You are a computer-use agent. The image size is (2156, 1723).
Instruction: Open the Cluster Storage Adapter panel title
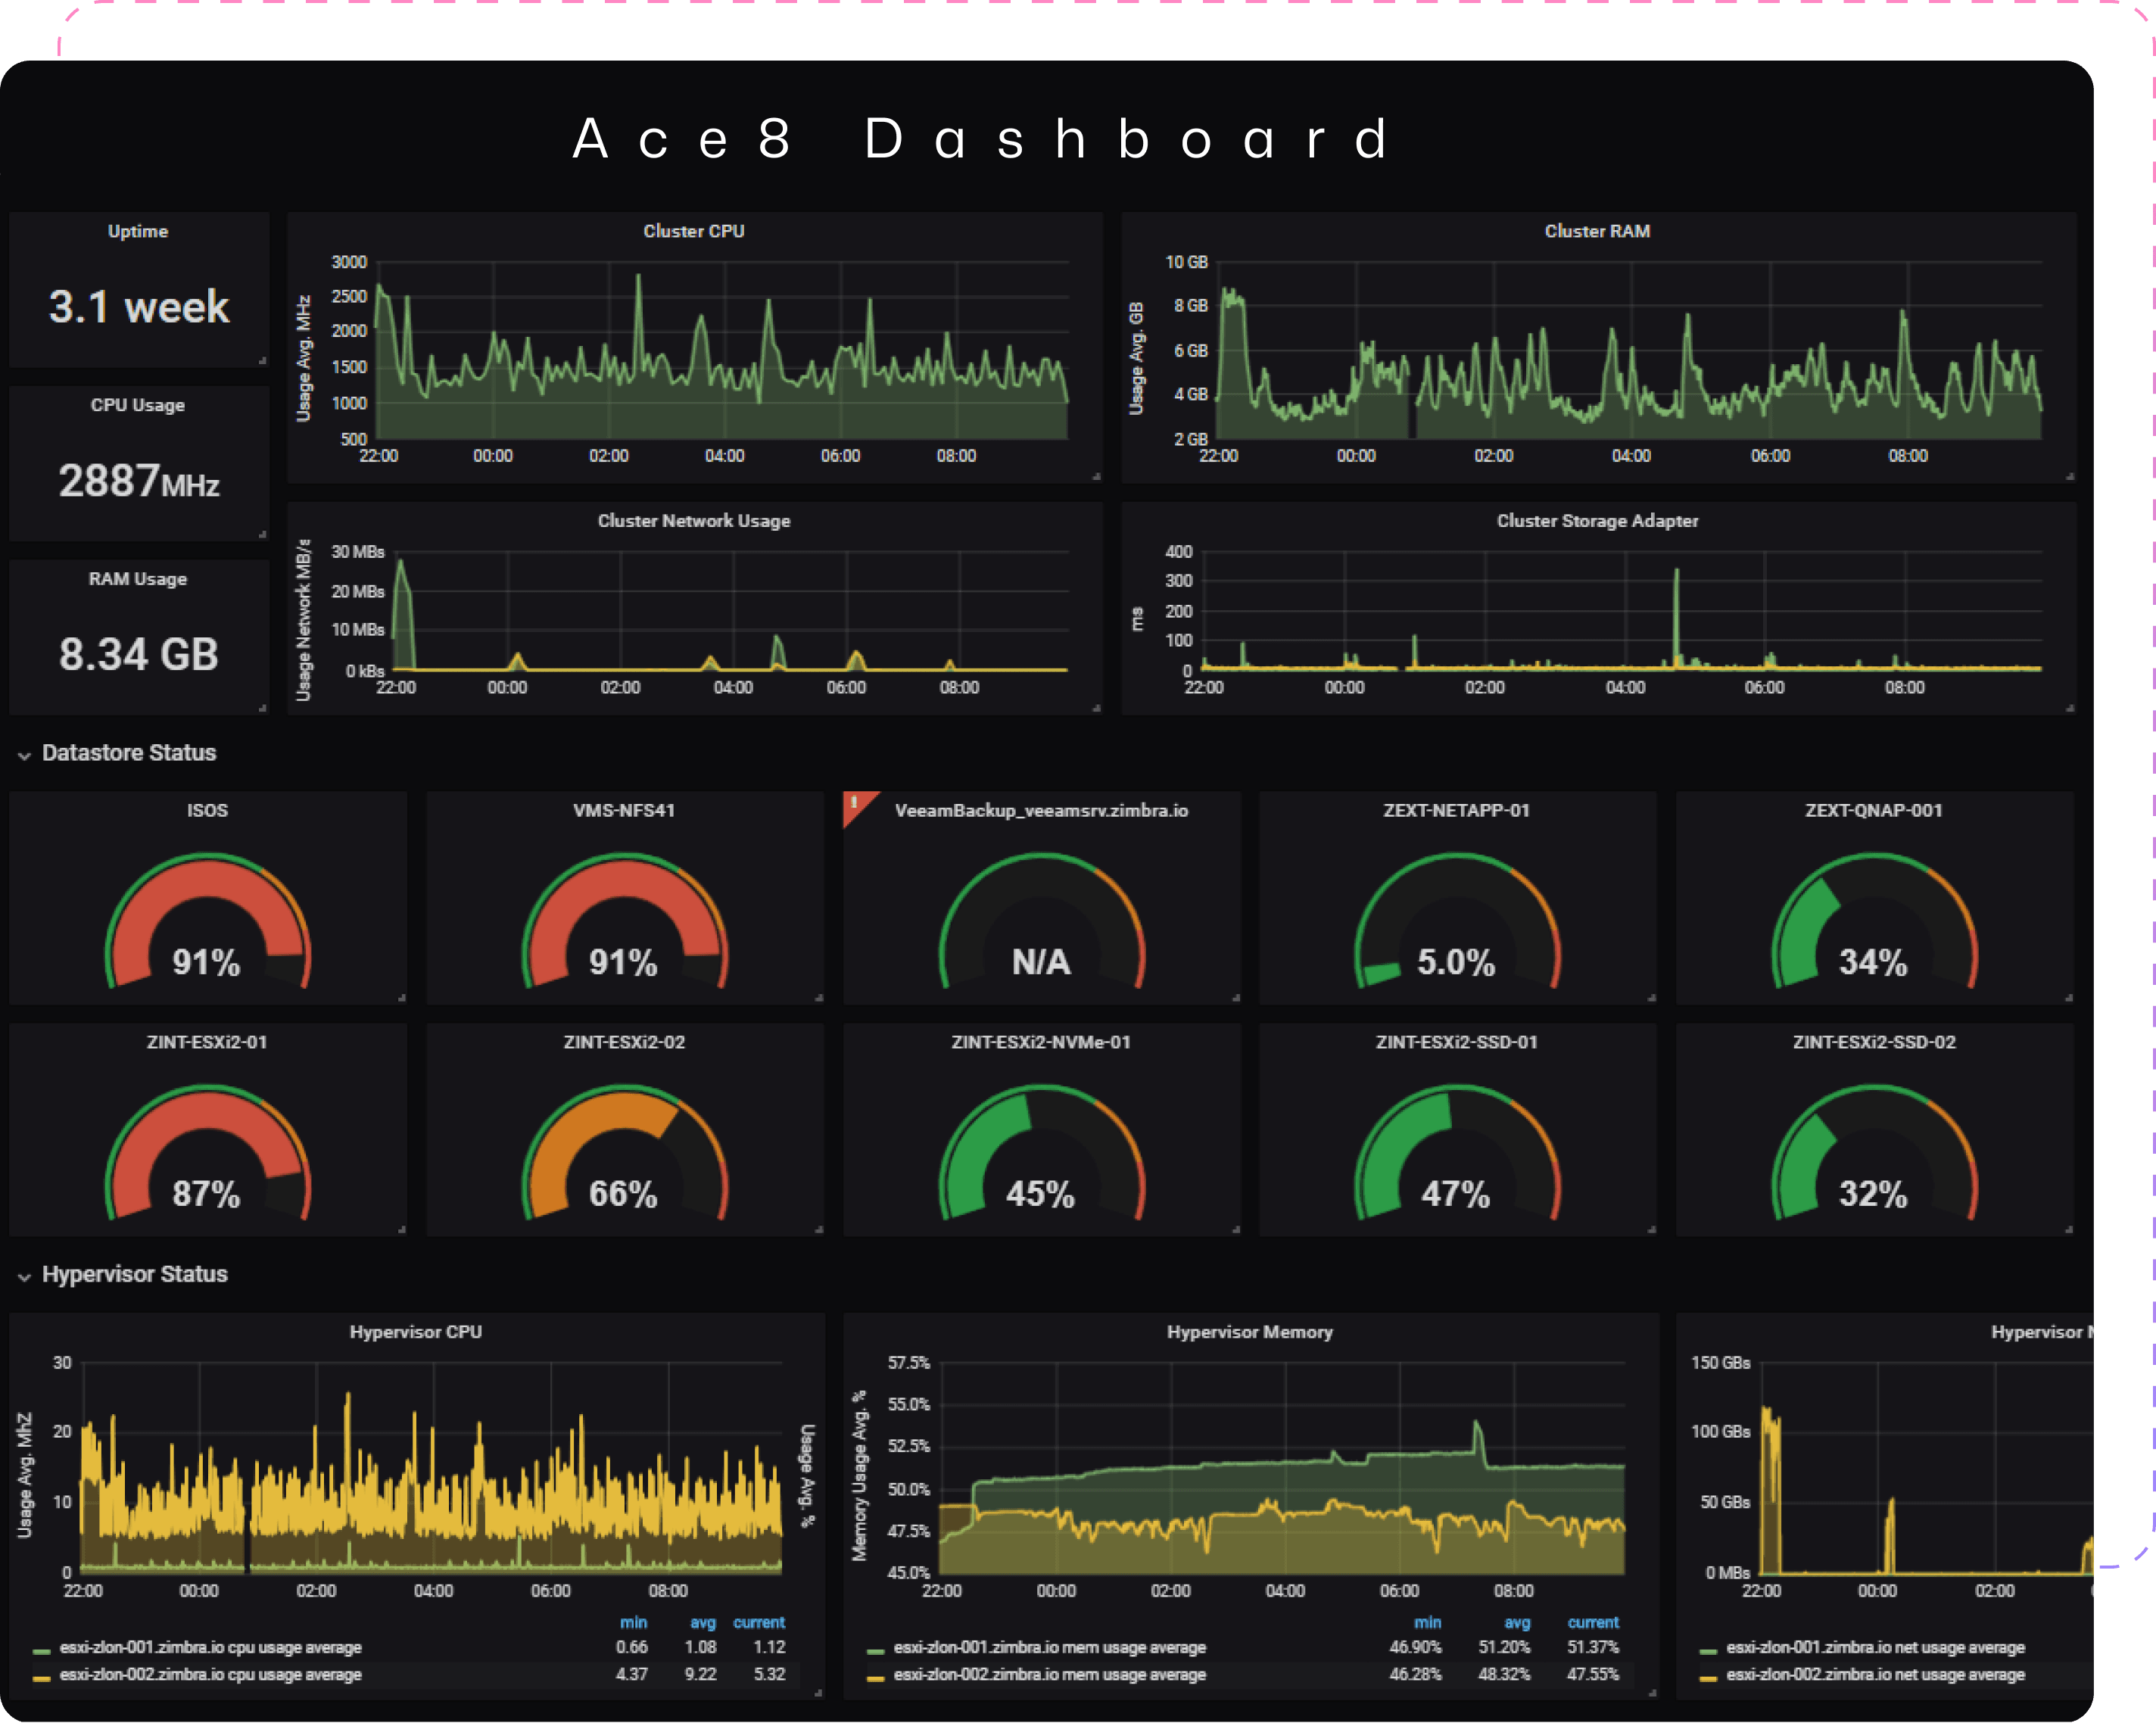1597,521
